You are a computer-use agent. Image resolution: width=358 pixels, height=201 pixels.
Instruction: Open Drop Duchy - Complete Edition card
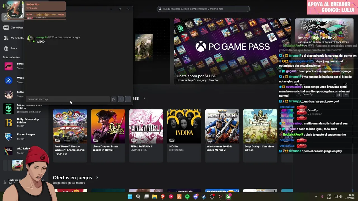[260, 136]
